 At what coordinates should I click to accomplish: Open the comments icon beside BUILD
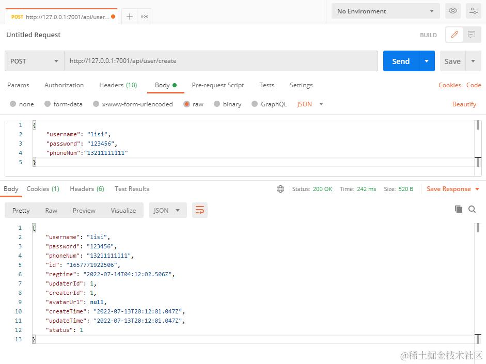472,35
